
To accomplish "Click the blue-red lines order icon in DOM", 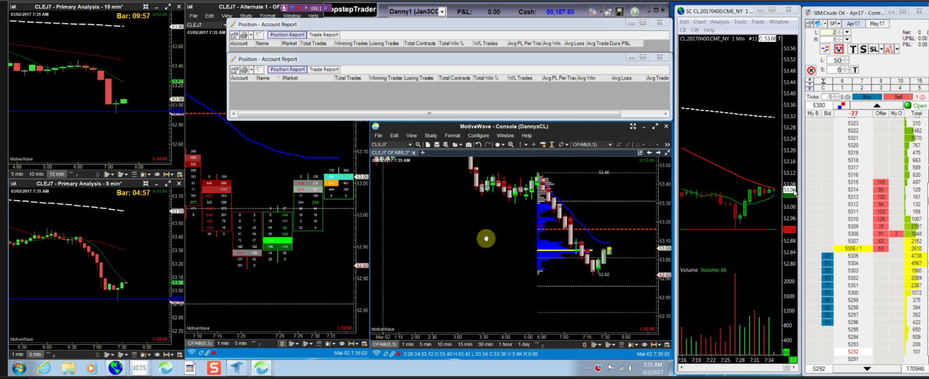I will tap(825, 49).
